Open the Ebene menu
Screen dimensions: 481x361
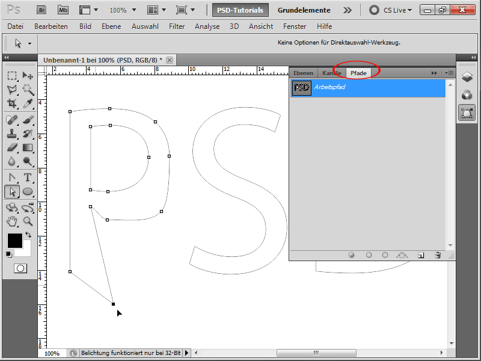coord(111,26)
